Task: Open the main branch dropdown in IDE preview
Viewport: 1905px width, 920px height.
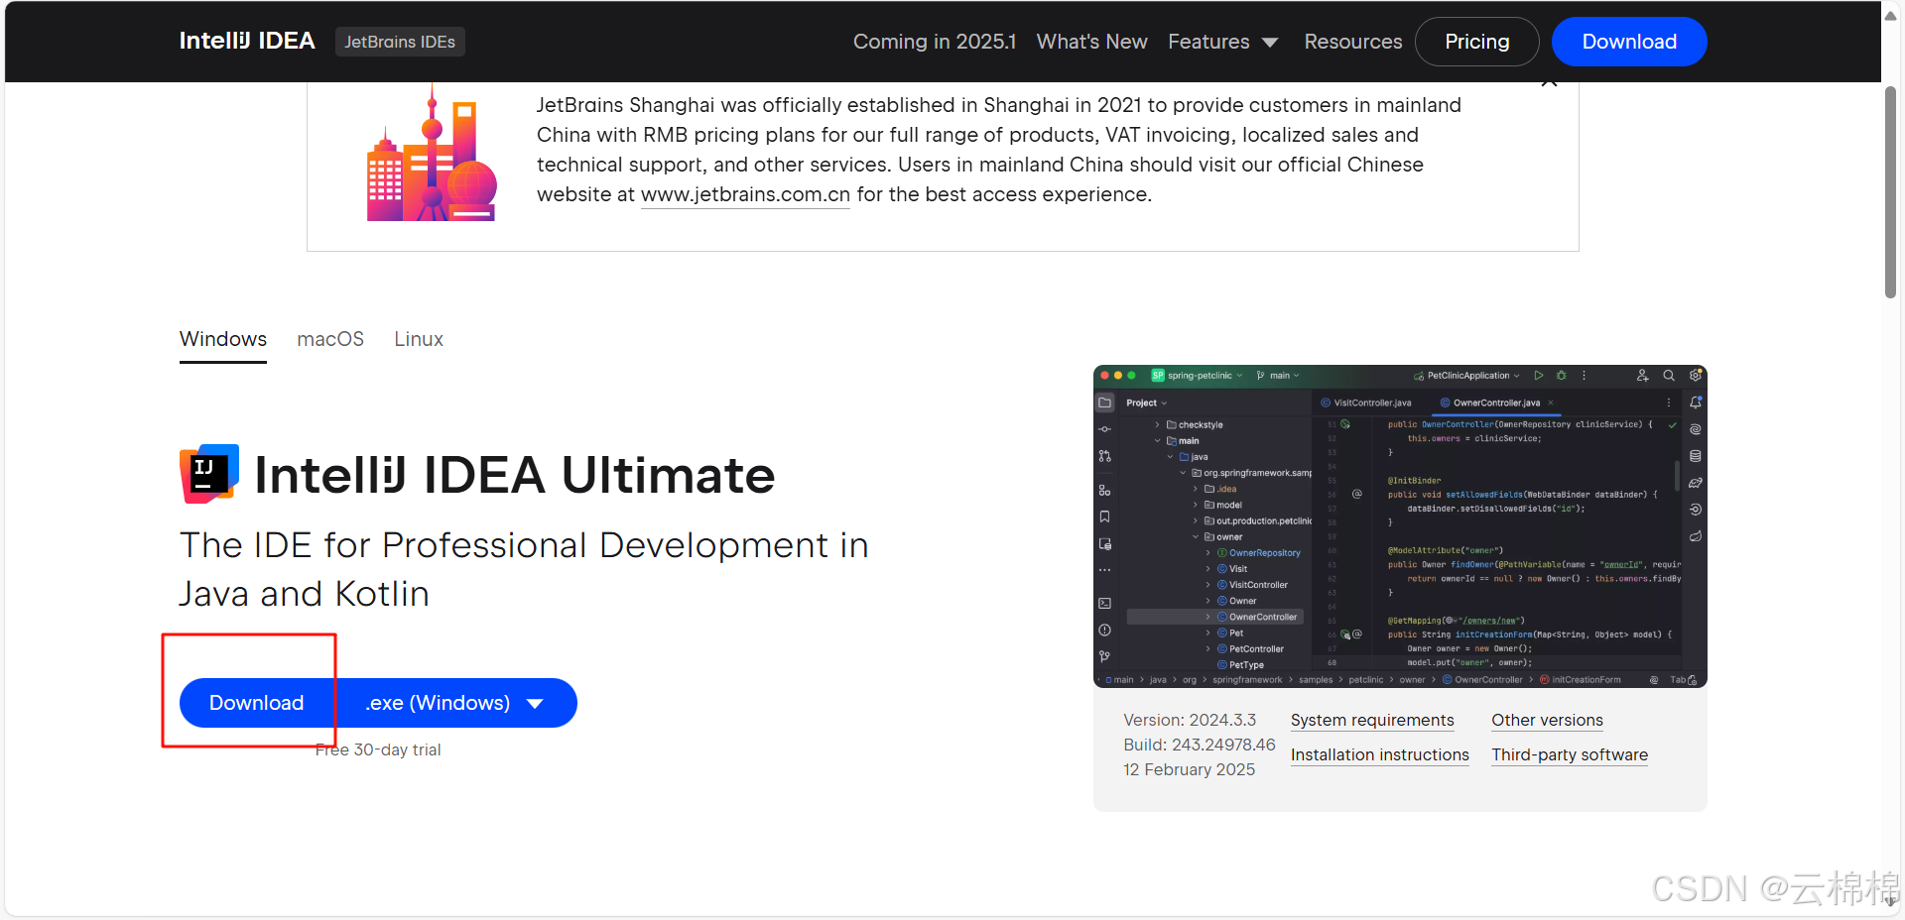Action: (x=1278, y=376)
